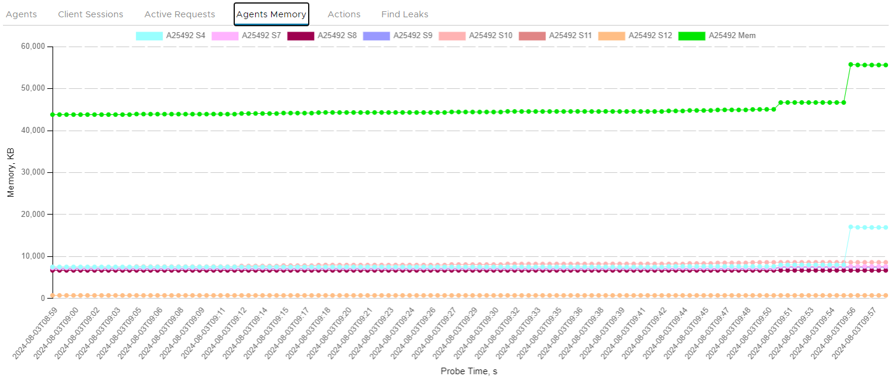Open the Client Sessions tab
Screen dimensions: 894x379
click(91, 14)
